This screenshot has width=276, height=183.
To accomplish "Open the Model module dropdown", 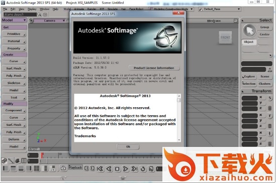I will coord(14,20).
